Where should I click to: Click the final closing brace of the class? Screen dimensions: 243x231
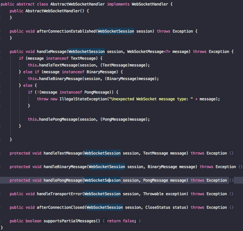coord(2,227)
